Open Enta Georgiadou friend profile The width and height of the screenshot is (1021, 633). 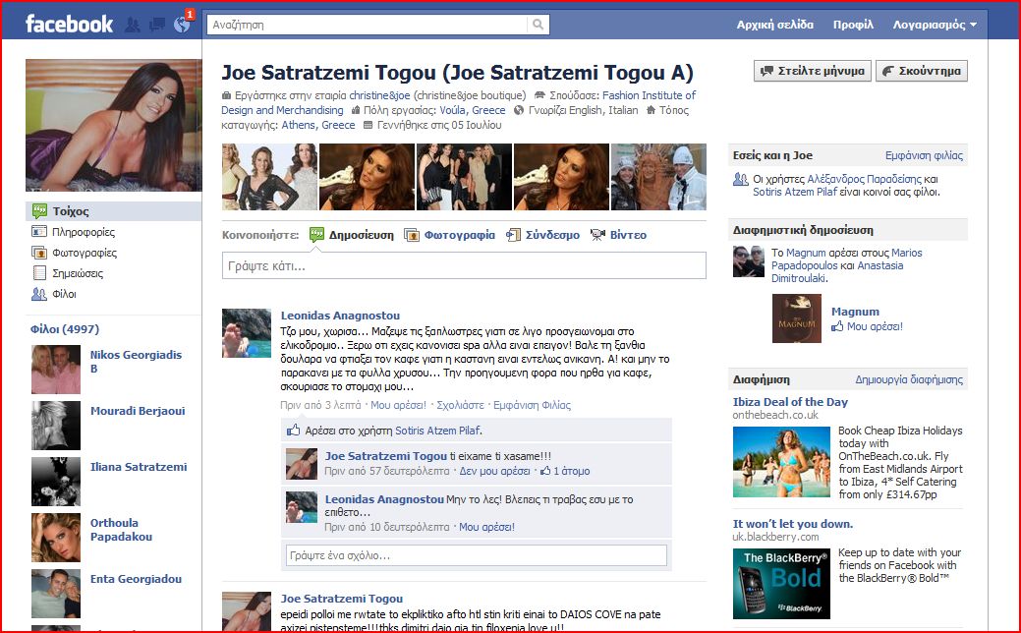point(136,579)
